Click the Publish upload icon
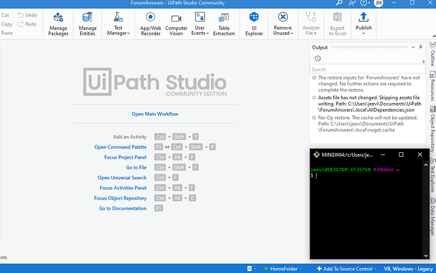The width and height of the screenshot is (436, 273). [x=363, y=17]
